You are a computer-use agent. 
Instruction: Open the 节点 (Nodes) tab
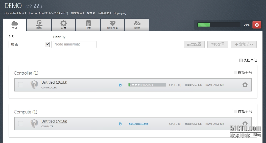click(x=15, y=25)
